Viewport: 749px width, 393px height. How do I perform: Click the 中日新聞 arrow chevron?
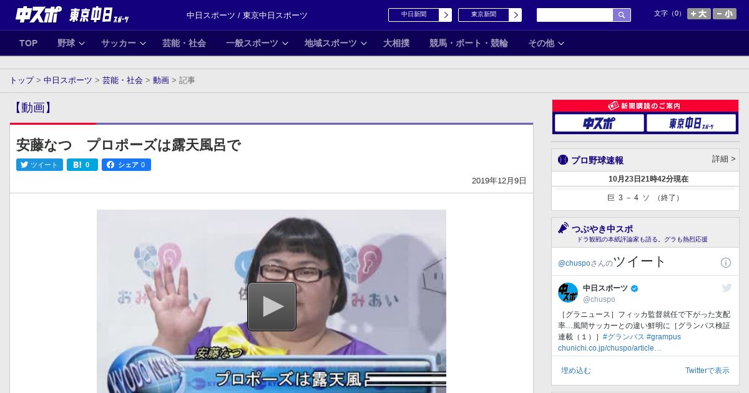pyautogui.click(x=446, y=15)
